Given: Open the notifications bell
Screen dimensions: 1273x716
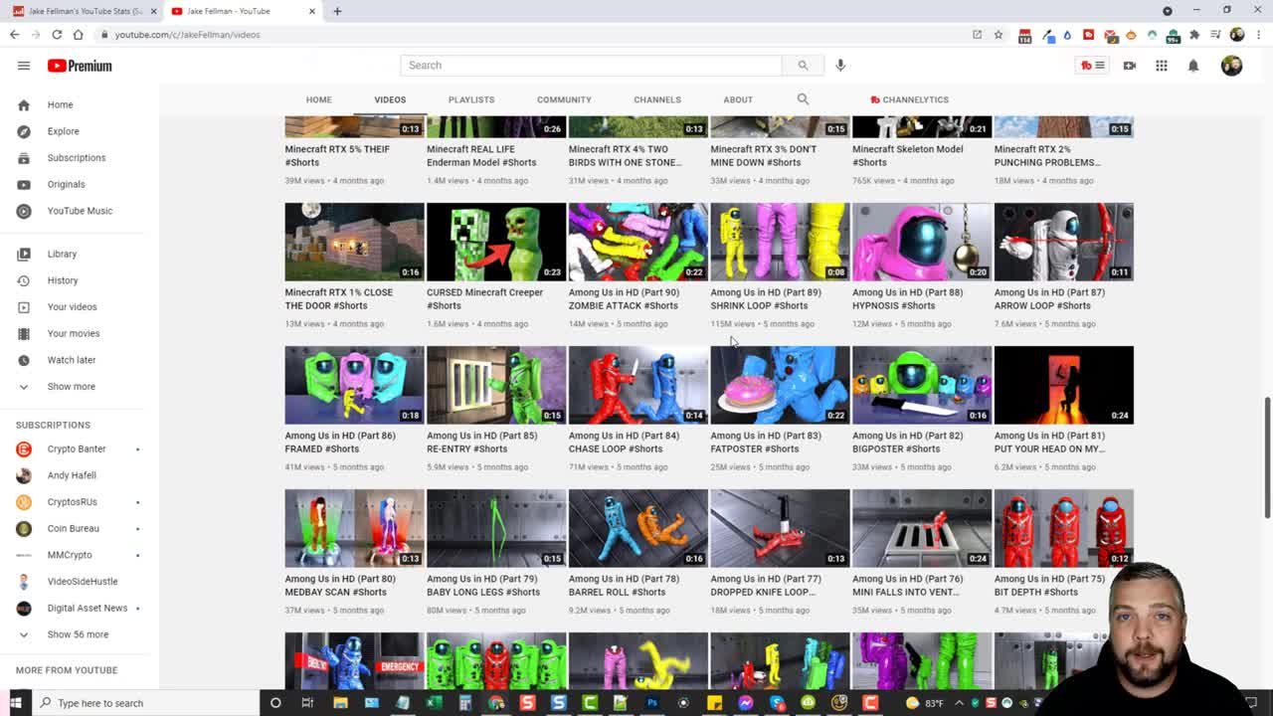Looking at the screenshot, I should coord(1193,66).
